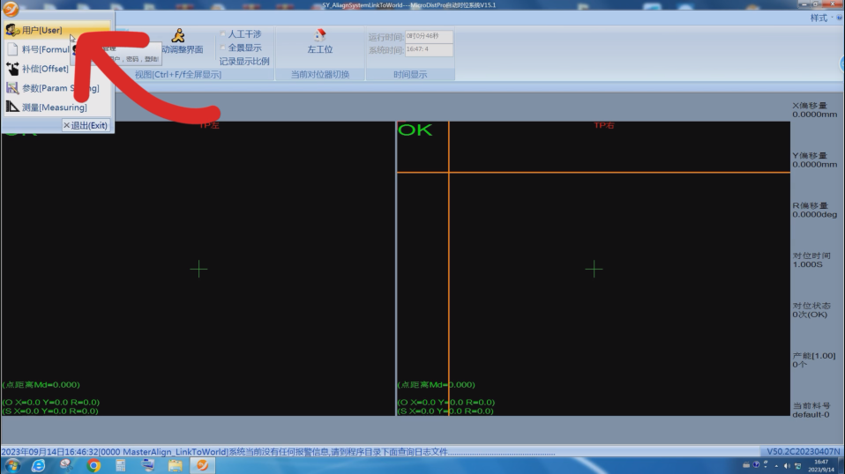The image size is (845, 474).
Task: Click the 运行时间 runtime field
Action: [x=429, y=36]
